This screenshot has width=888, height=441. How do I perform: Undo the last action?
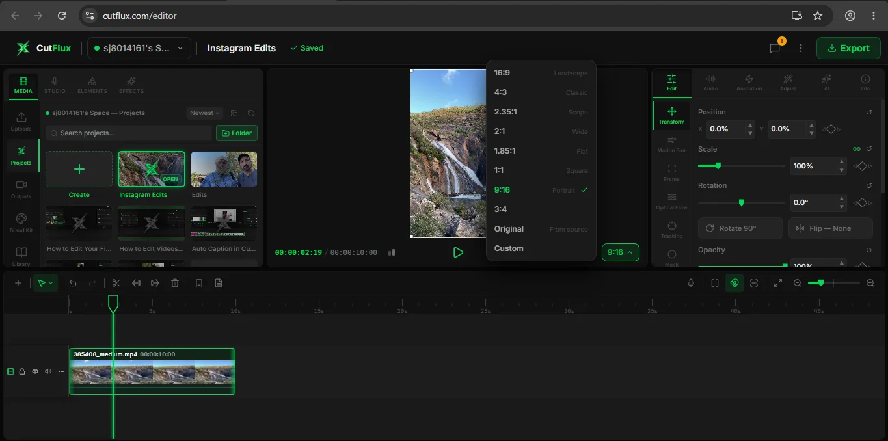click(73, 283)
